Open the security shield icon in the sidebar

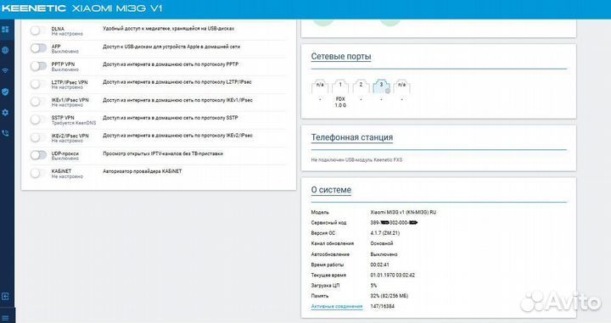click(x=5, y=92)
